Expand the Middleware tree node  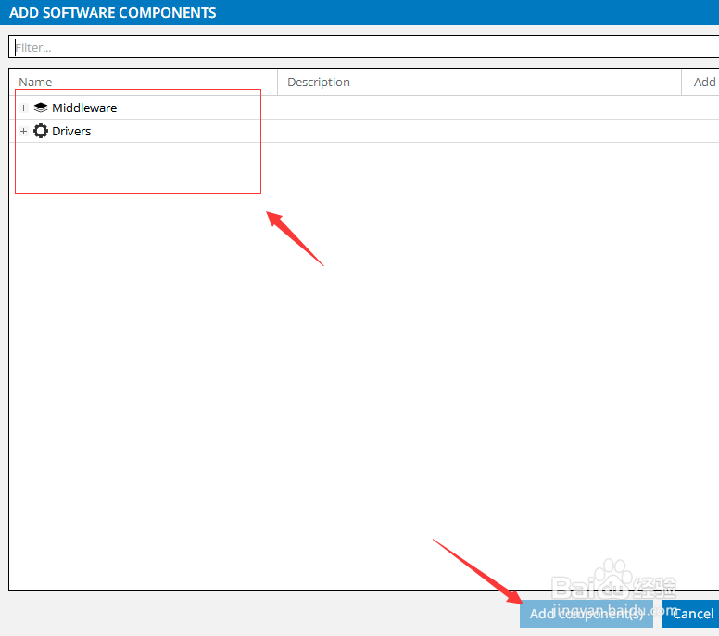(x=24, y=108)
